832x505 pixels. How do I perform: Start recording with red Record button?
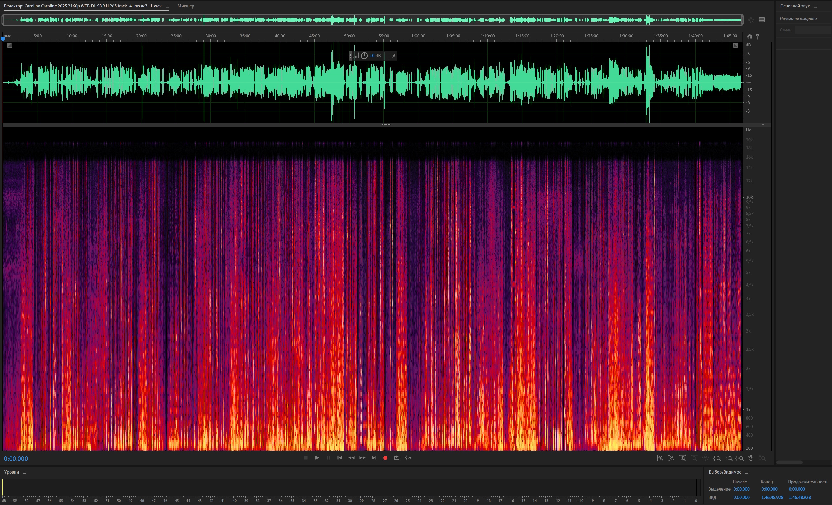pyautogui.click(x=385, y=458)
